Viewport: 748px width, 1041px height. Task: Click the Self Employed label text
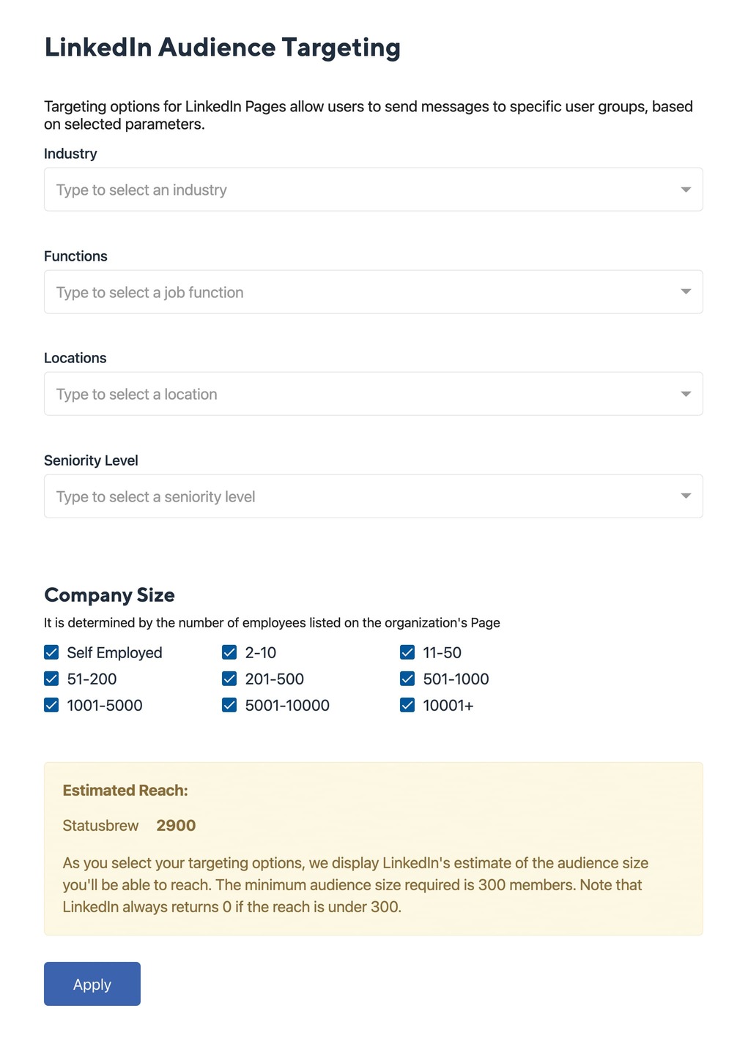tap(114, 652)
